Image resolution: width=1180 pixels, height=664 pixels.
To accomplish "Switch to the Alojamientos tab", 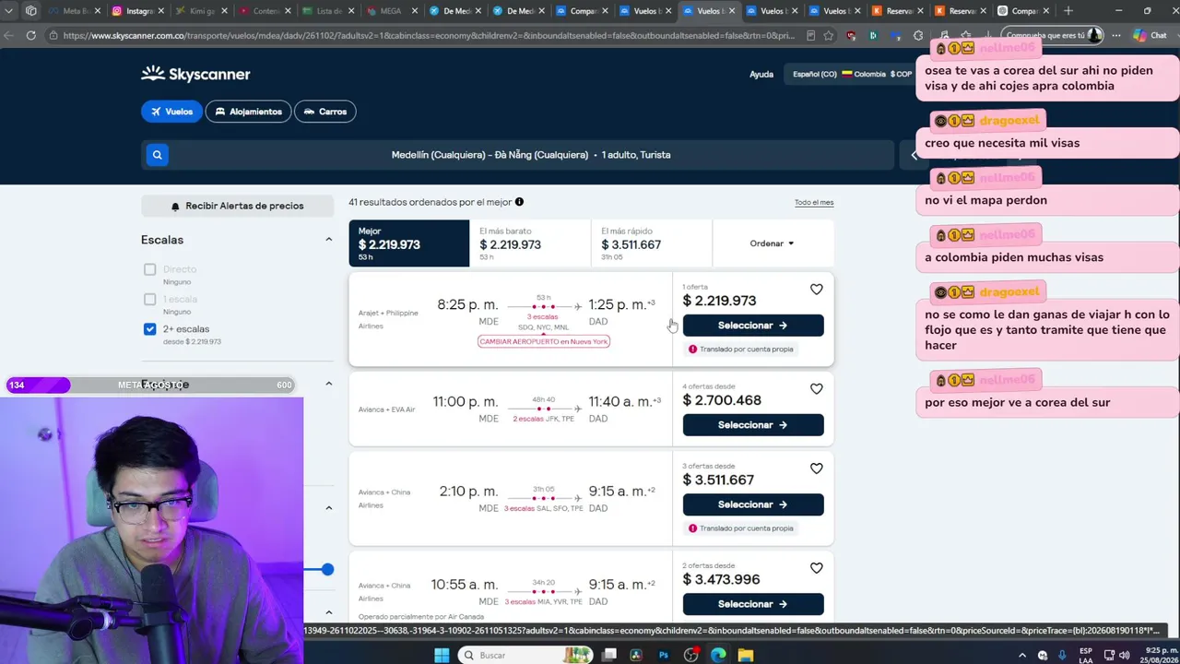I will [248, 112].
